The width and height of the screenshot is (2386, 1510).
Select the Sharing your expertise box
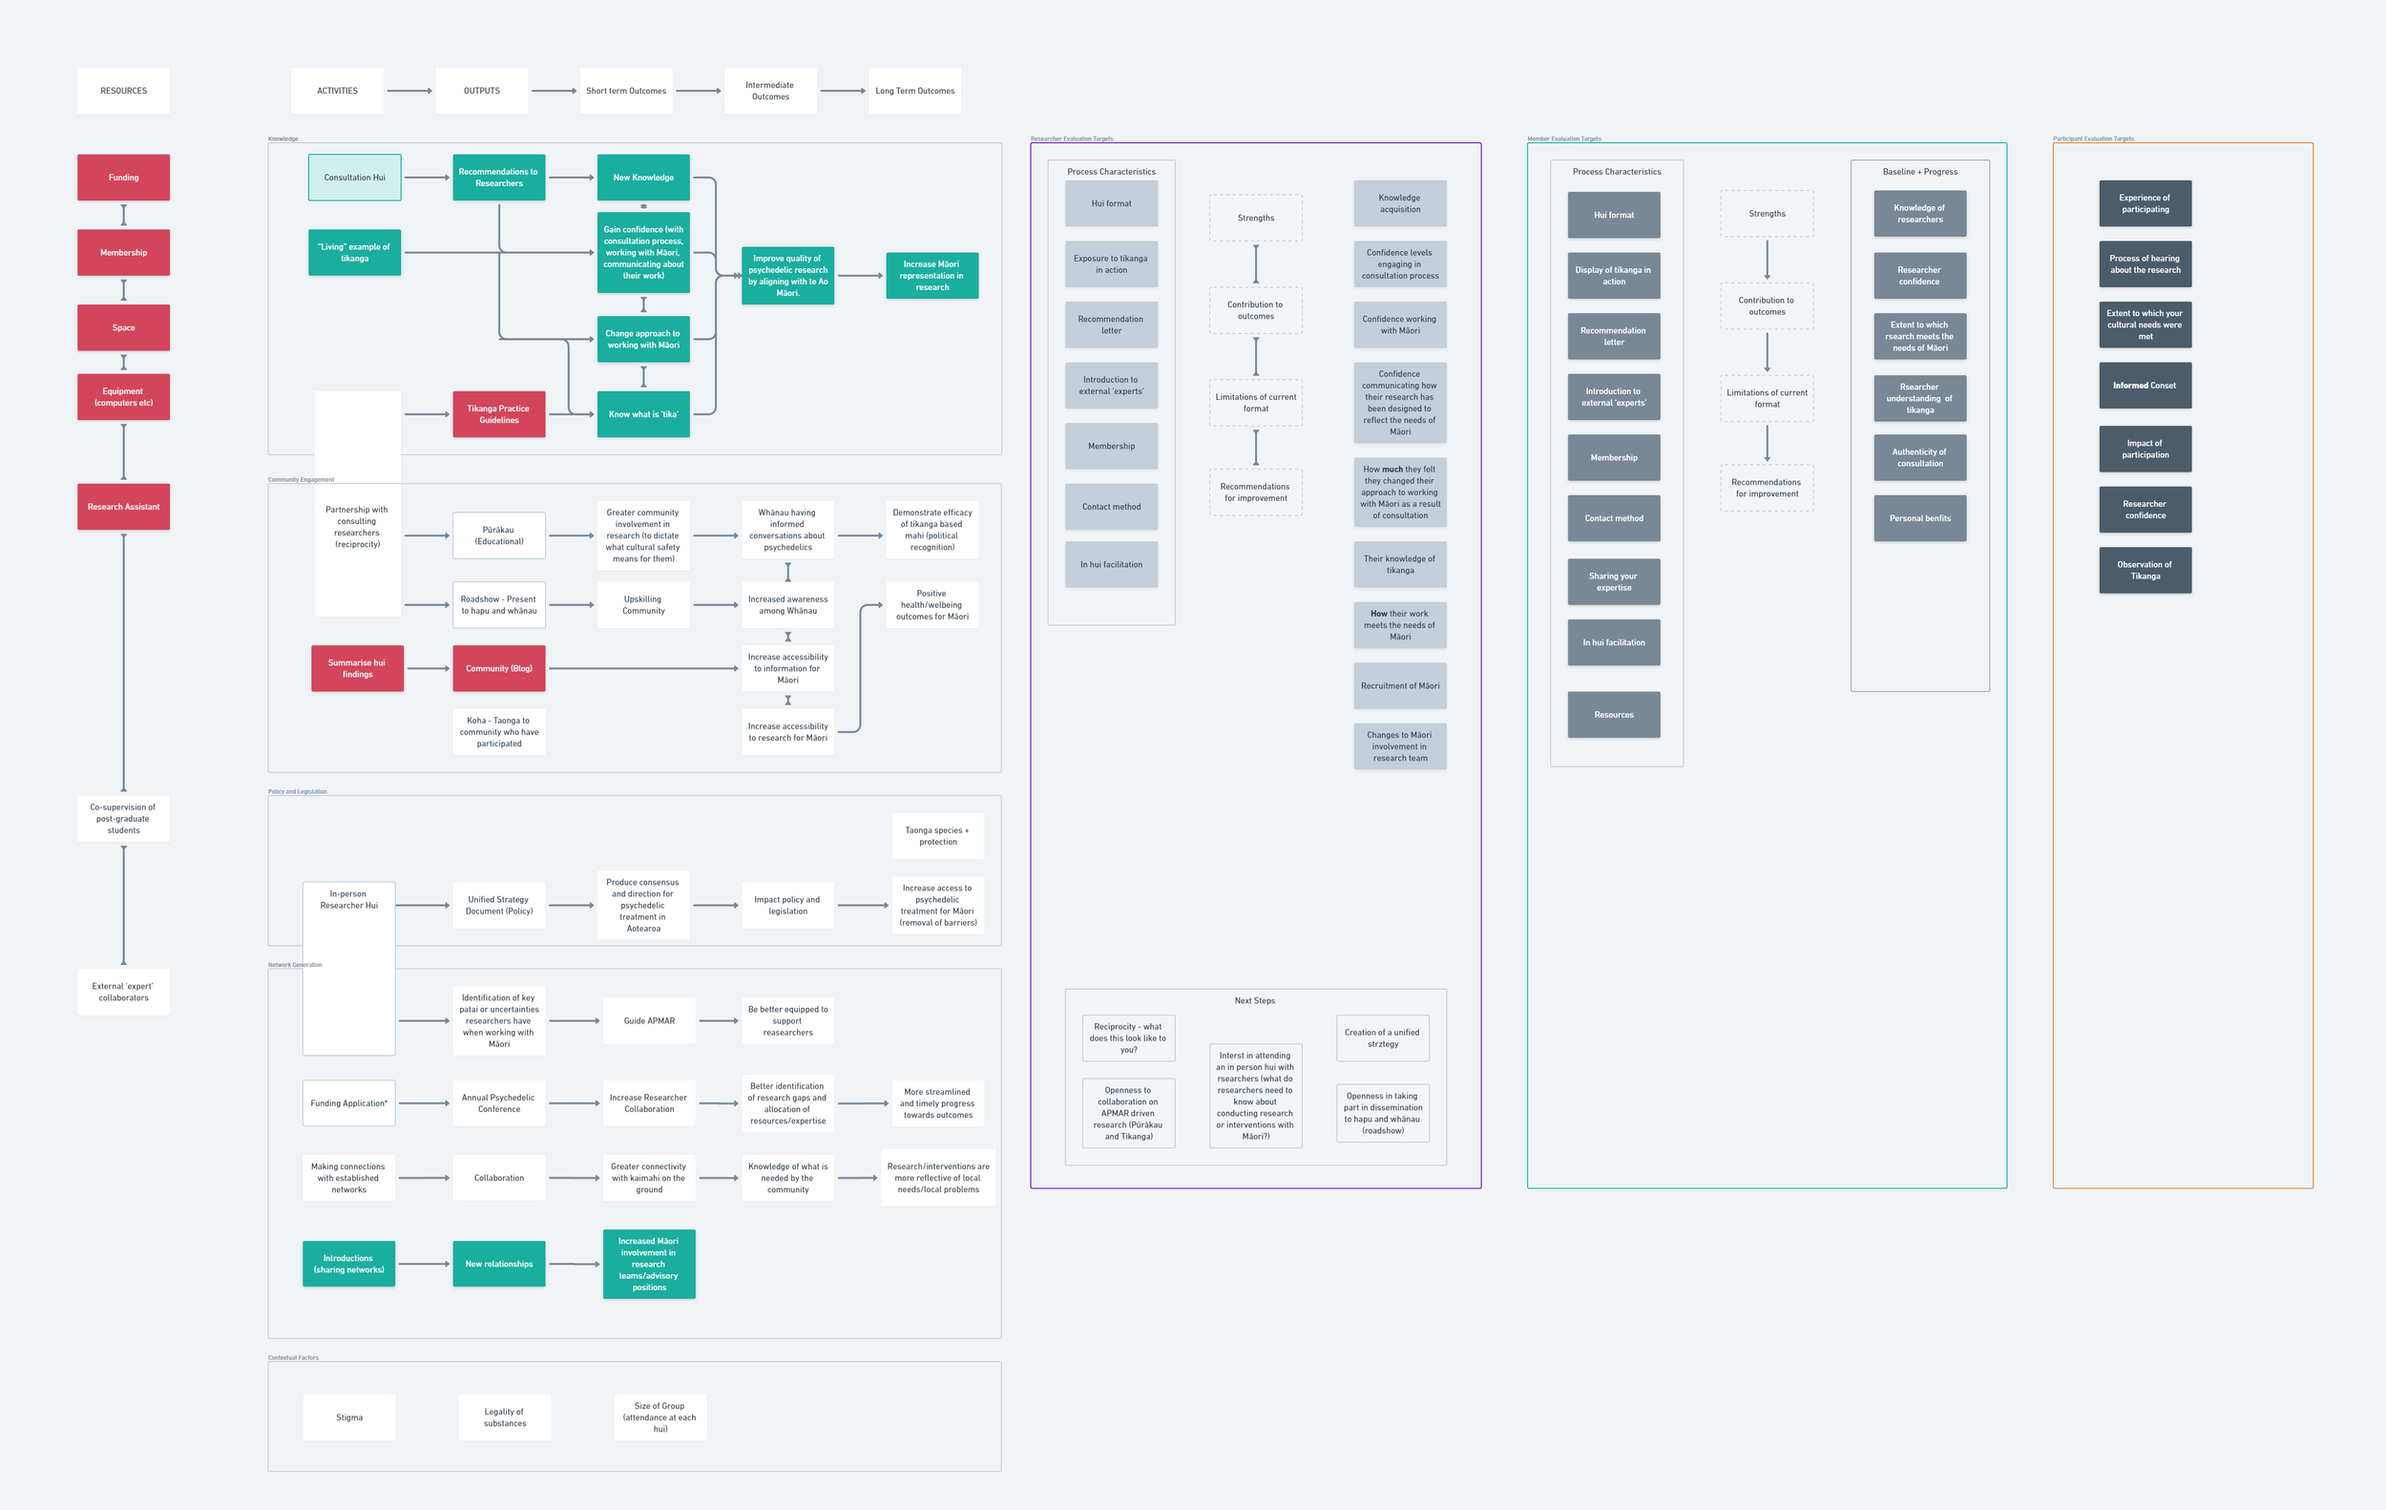pos(1614,581)
